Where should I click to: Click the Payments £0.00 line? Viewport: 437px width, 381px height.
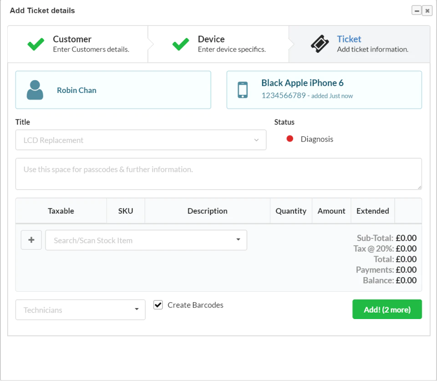coord(386,270)
